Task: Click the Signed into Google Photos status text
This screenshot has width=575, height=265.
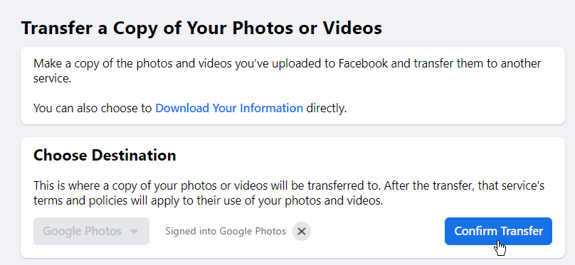Action: point(226,232)
